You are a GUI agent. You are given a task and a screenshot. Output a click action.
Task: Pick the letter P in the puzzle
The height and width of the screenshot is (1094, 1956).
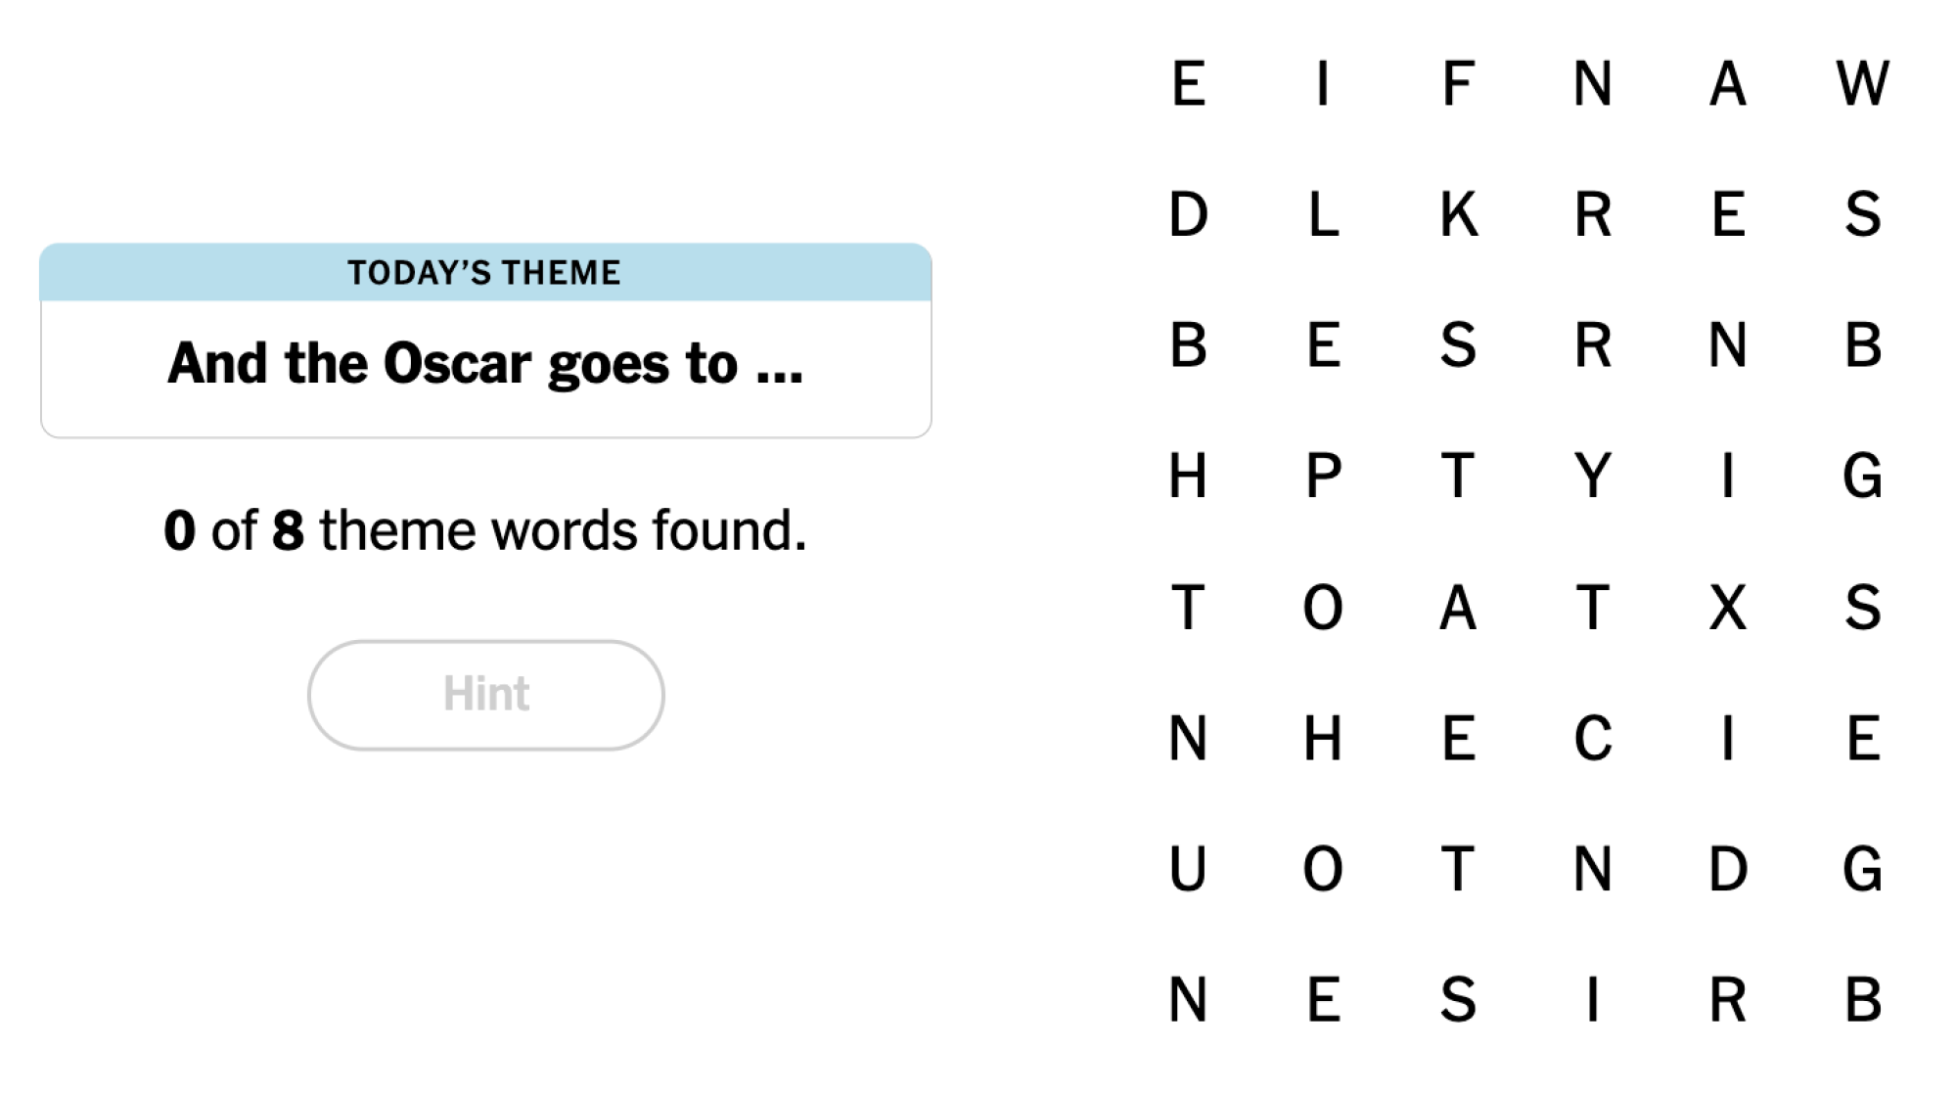pos(1323,476)
